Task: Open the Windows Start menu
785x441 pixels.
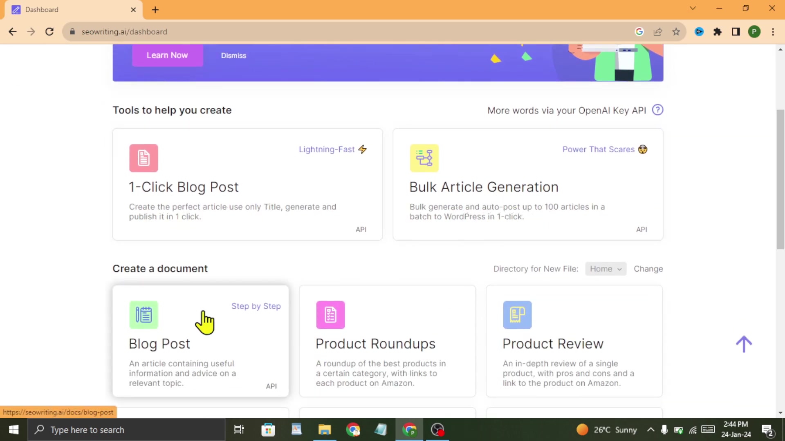Action: [13, 430]
